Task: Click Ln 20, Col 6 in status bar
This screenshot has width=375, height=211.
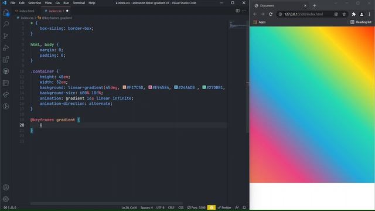Action: coord(129,207)
